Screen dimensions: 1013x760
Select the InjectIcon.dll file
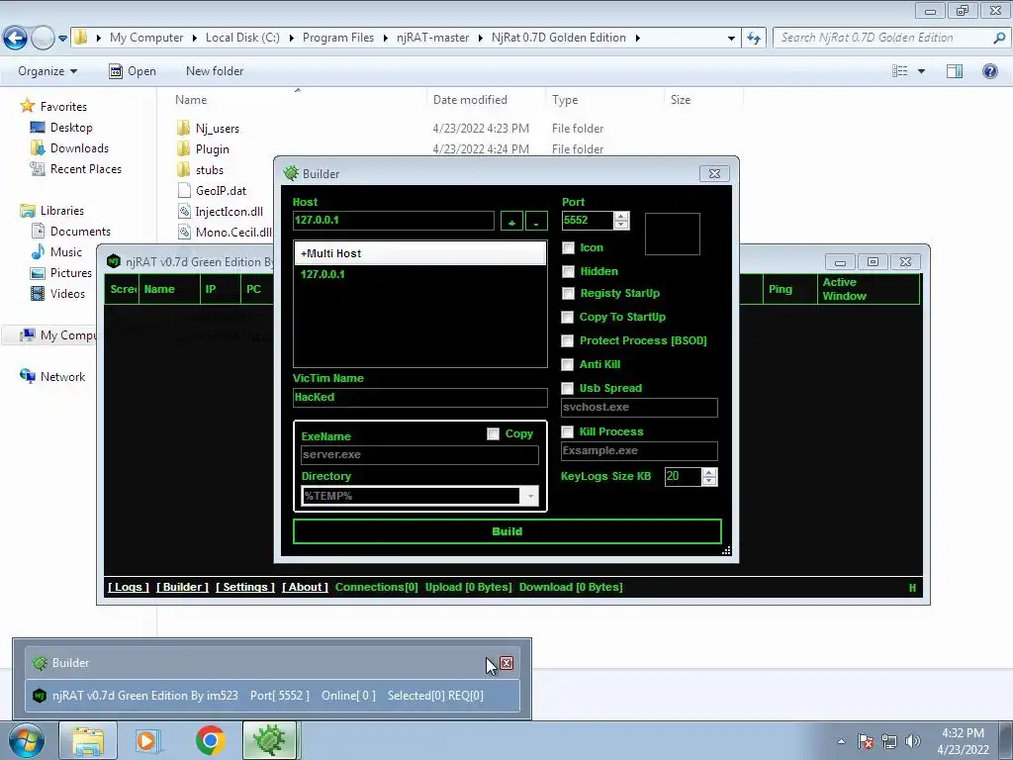pos(229,212)
